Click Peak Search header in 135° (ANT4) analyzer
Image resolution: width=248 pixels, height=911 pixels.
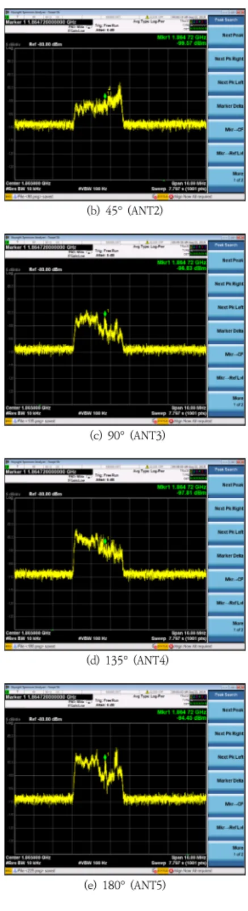(226, 469)
